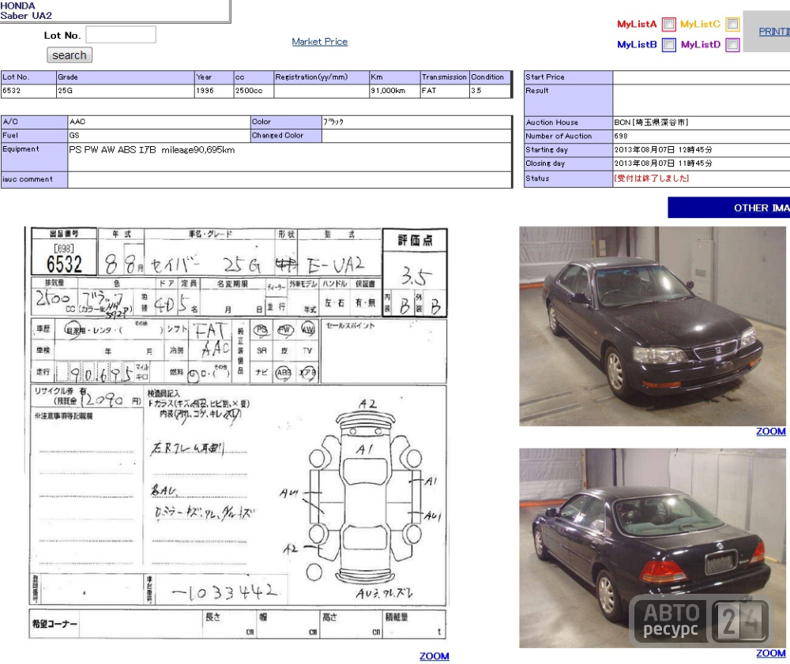Select the Starting day date value
Image resolution: width=790 pixels, height=664 pixels.
663,149
